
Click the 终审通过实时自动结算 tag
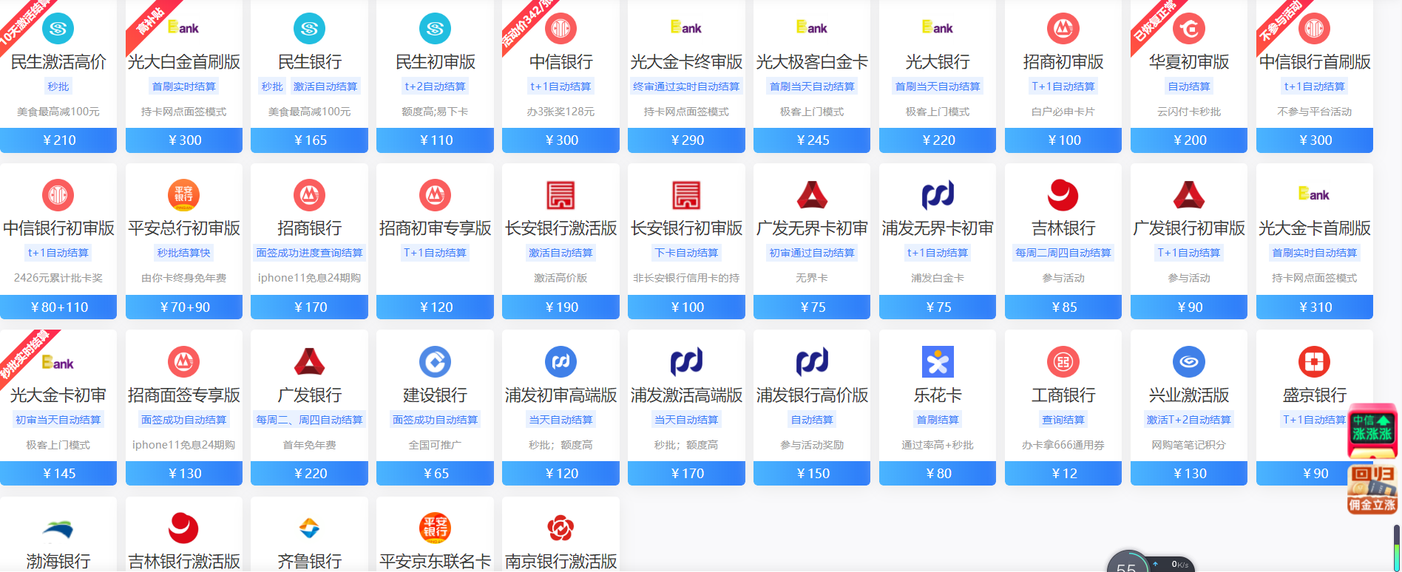coord(686,86)
